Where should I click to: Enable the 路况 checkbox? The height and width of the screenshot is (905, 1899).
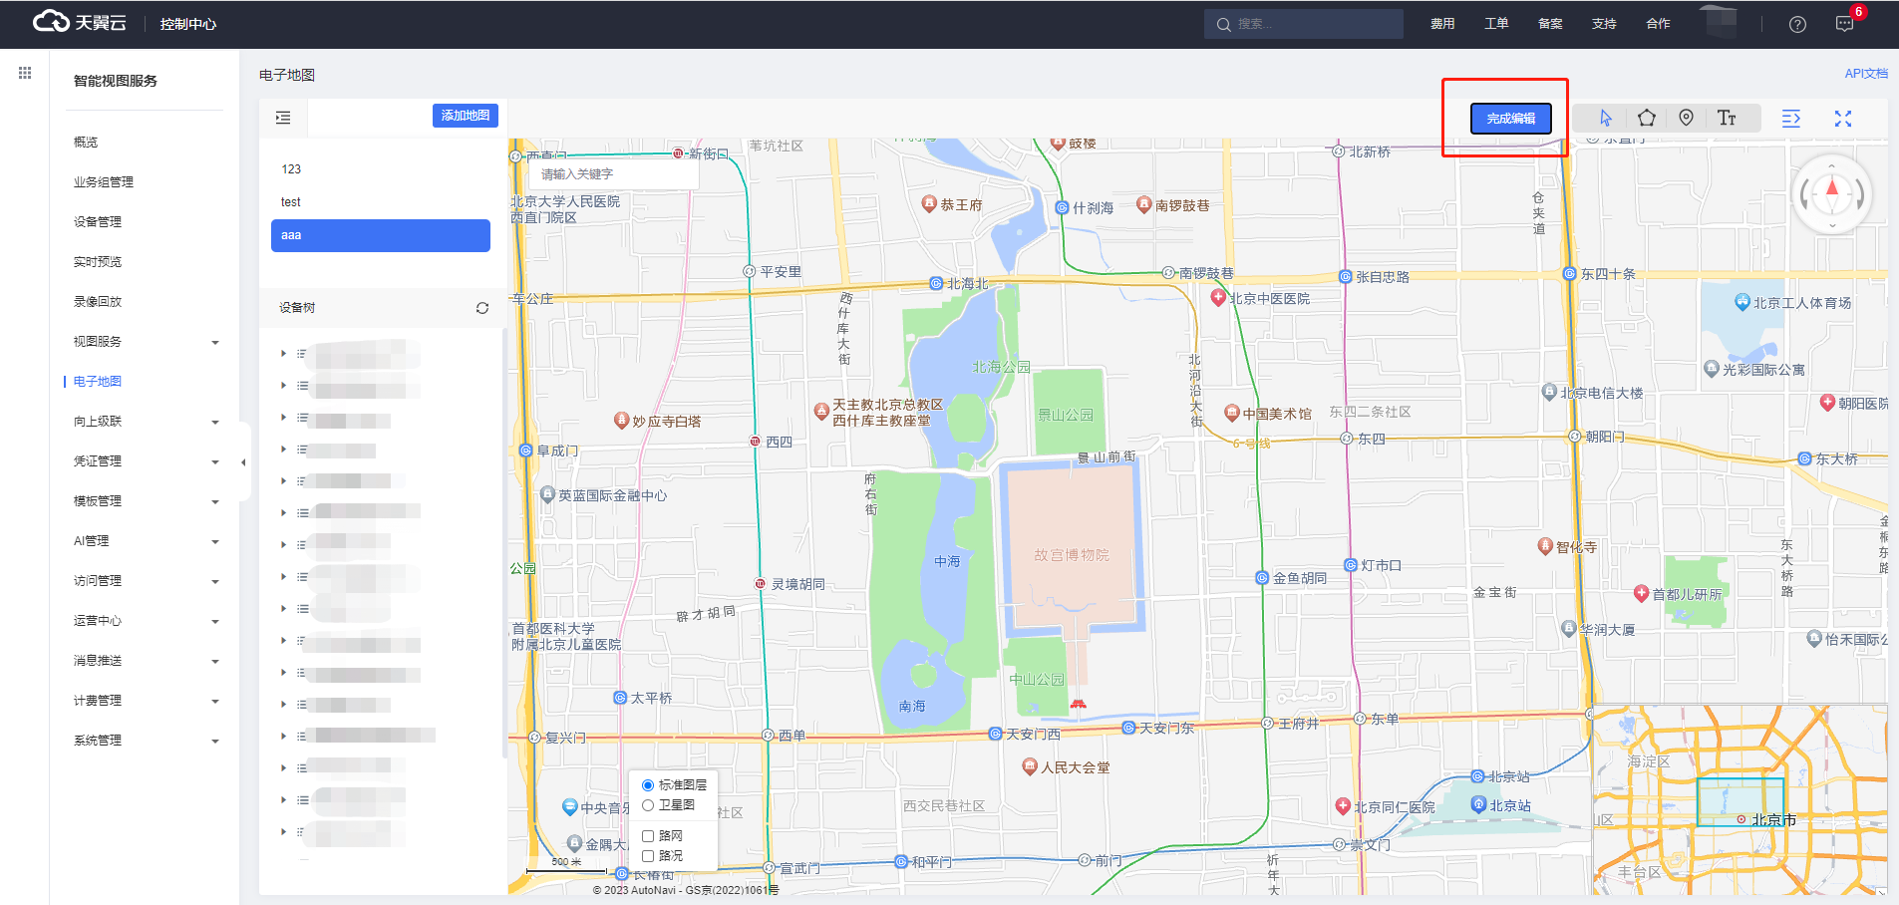tap(648, 856)
